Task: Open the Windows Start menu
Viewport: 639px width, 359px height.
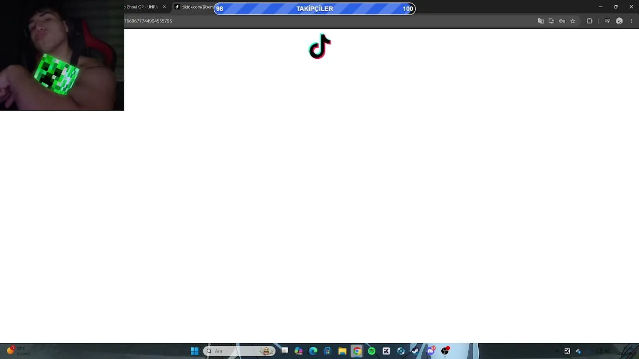Action: coord(194,351)
